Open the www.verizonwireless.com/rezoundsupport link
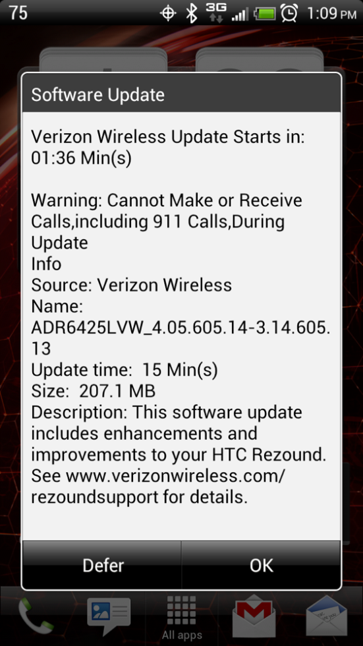363x646 pixels. (x=158, y=487)
